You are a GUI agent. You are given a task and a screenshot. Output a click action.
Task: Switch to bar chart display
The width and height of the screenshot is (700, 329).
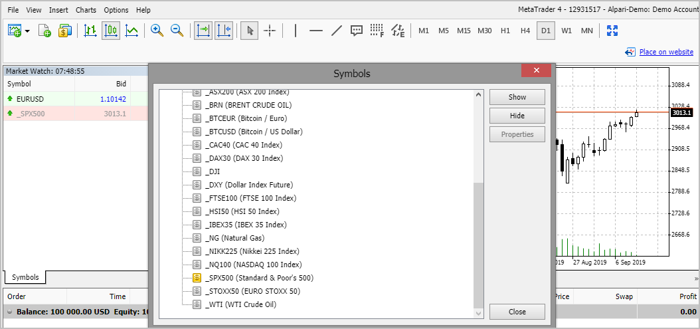click(90, 31)
